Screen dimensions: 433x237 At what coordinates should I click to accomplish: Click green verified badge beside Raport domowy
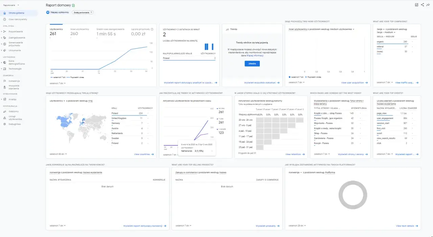click(x=73, y=5)
